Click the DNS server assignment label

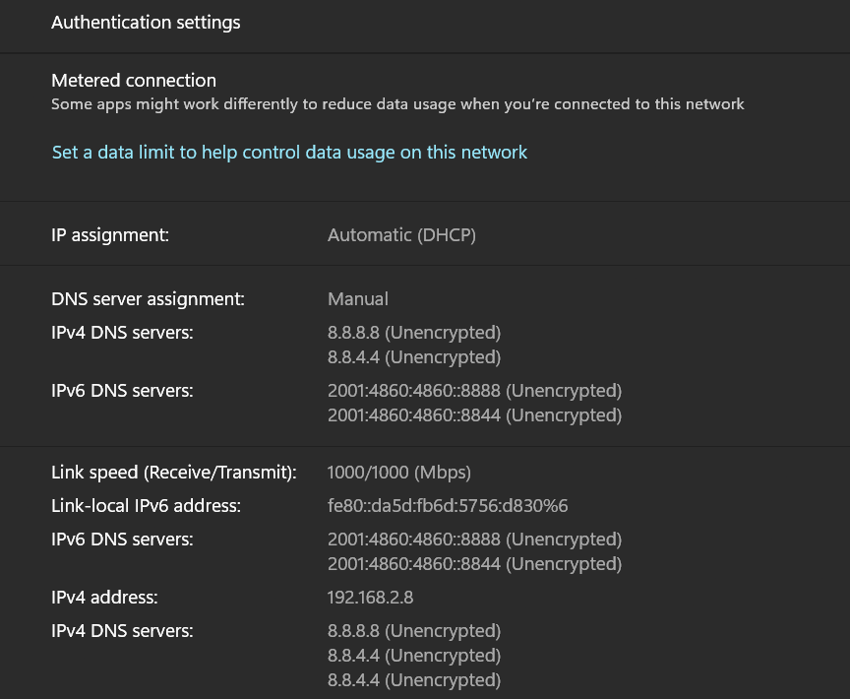coord(148,299)
